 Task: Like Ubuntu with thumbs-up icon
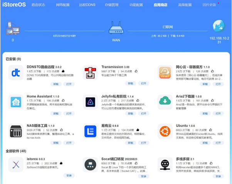210,130
